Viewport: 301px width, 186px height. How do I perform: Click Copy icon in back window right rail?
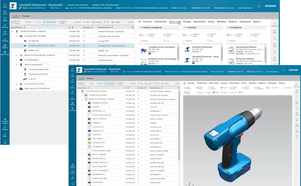click(275, 45)
